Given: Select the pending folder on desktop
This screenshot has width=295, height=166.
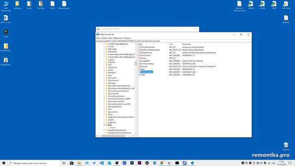Looking at the screenshot, I should [18, 5].
